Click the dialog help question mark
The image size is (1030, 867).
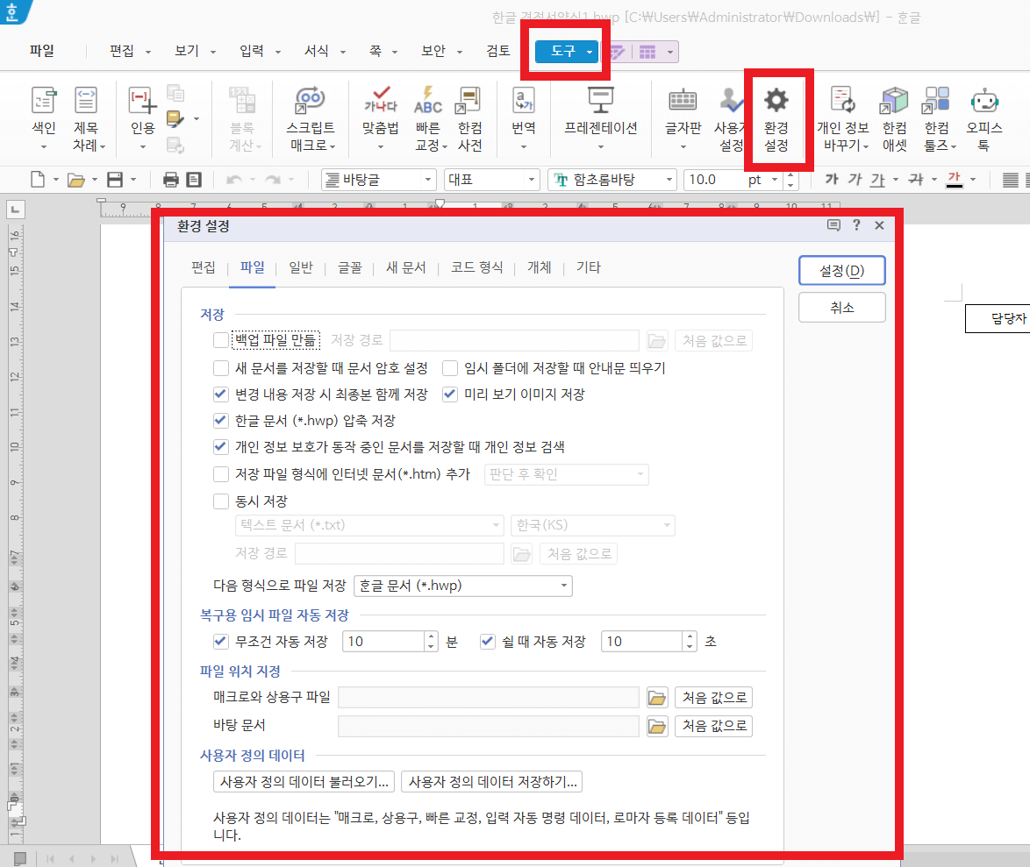[x=856, y=225]
